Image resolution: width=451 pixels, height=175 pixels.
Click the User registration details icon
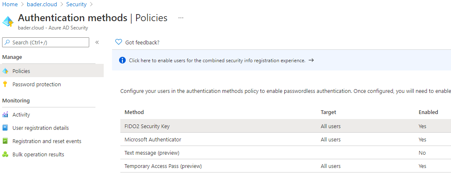pyautogui.click(x=5, y=128)
